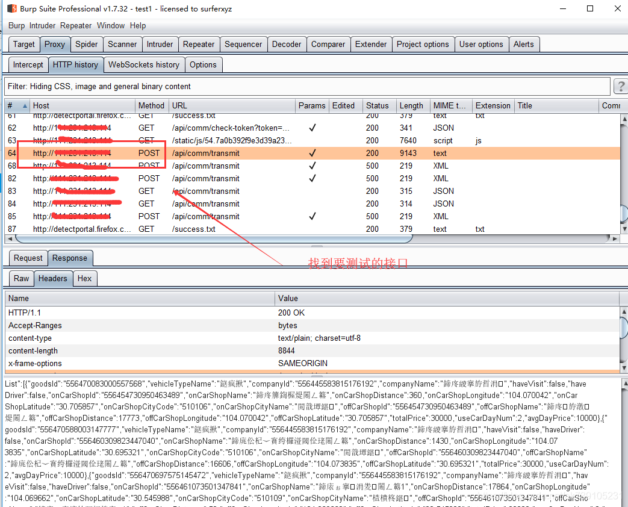628x507 pixels.
Task: Select the HTTP history sub-tab
Action: click(x=75, y=64)
